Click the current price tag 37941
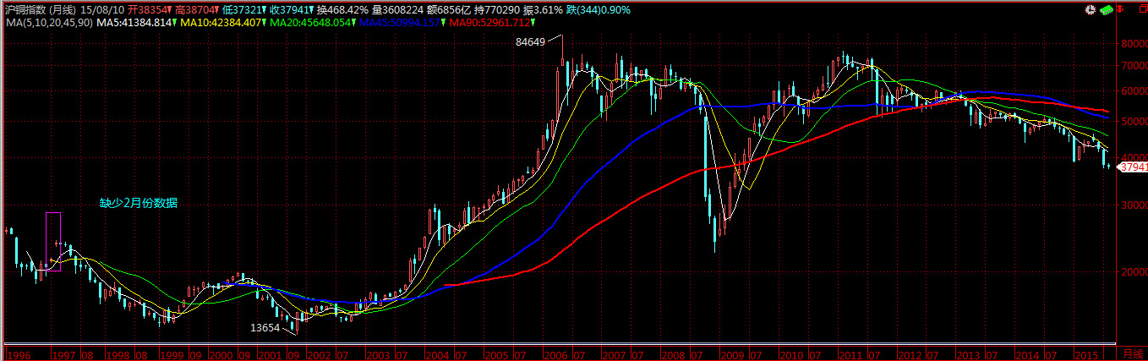The image size is (1148, 361). 1132,167
